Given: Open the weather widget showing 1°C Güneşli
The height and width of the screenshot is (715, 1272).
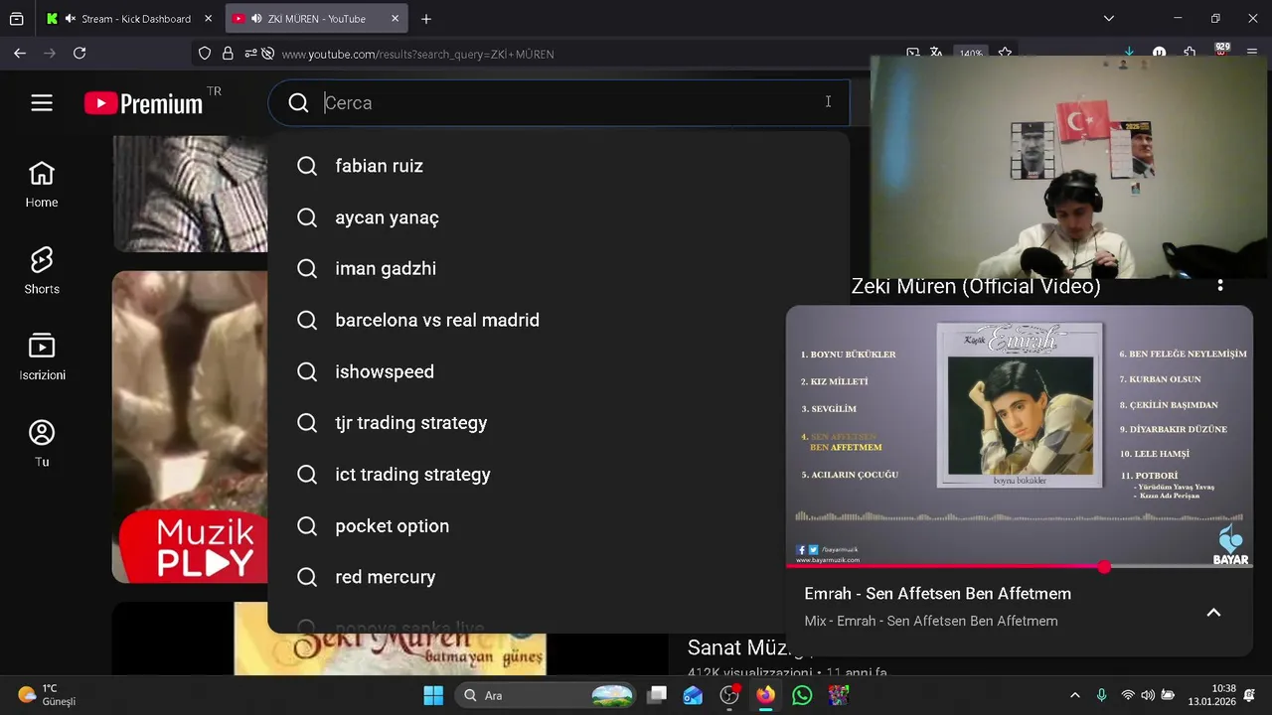Looking at the screenshot, I should [47, 695].
